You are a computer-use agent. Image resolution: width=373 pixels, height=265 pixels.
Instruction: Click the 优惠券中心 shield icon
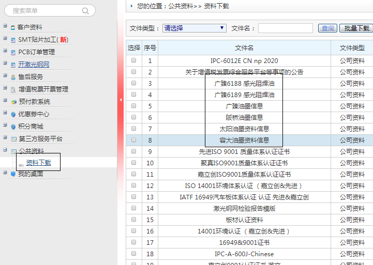coord(13,114)
